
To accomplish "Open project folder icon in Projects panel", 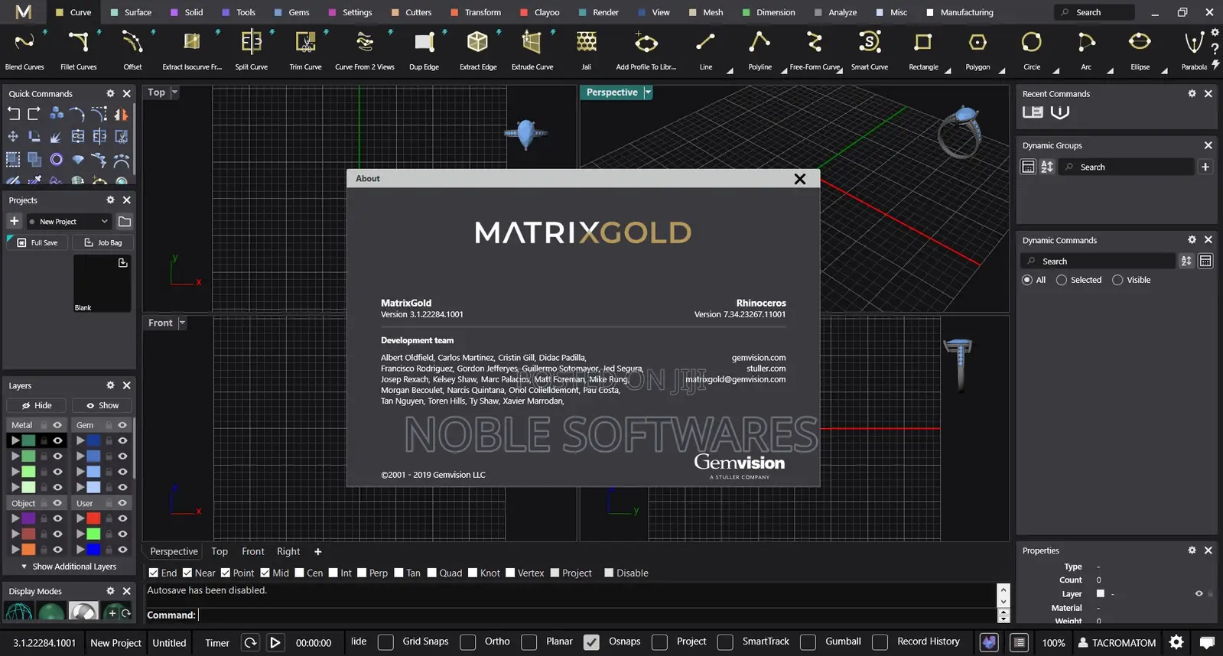I will coord(125,222).
